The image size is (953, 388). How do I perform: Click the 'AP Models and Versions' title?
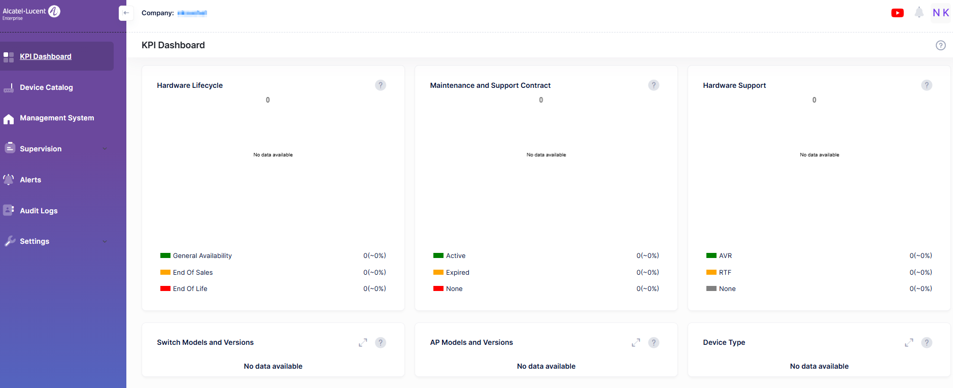tap(471, 342)
